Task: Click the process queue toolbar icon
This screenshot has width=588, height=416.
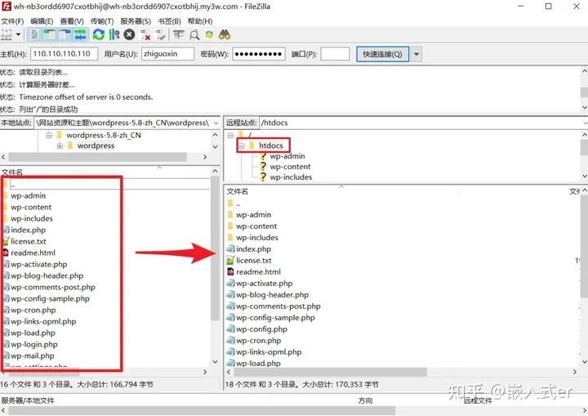Action: point(114,34)
